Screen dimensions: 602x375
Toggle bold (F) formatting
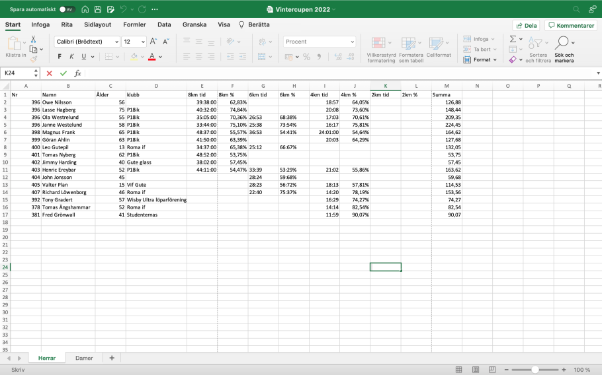coord(60,57)
